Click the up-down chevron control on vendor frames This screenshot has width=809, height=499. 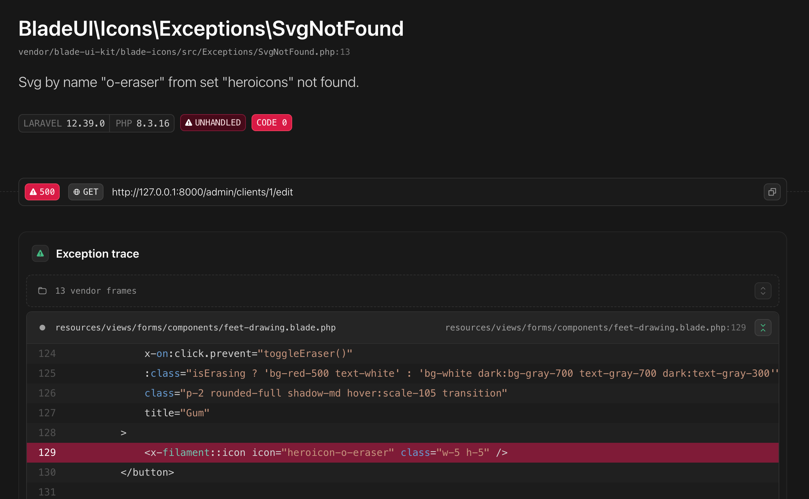[763, 290]
